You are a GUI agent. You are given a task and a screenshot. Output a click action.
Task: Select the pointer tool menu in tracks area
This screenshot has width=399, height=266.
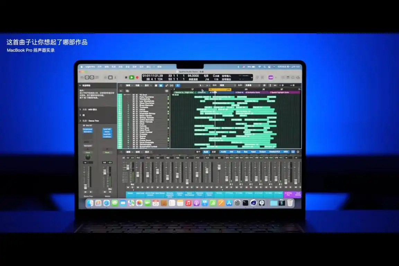point(201,86)
